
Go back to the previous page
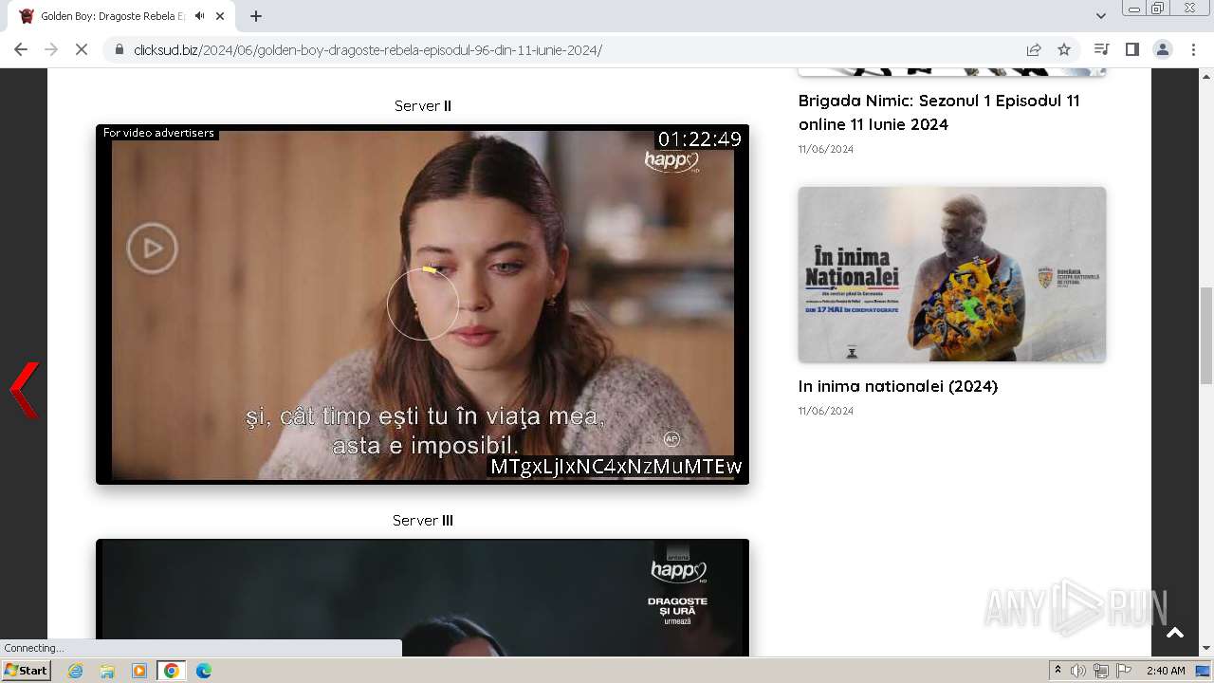21,49
